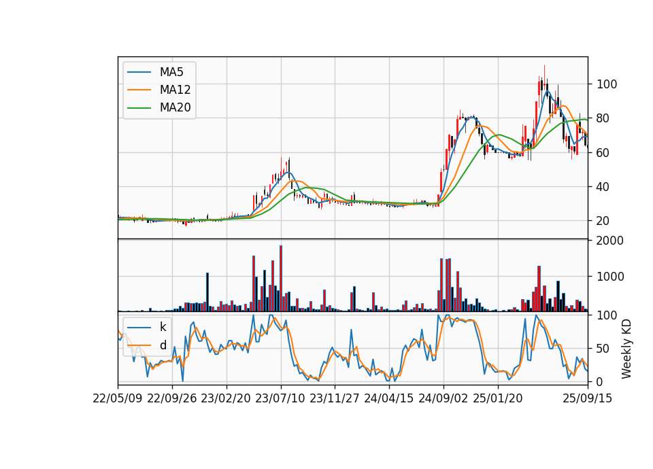Viewport: 653px width, 469px height.
Task: Click the volume axis value 2000
Action: coord(610,241)
